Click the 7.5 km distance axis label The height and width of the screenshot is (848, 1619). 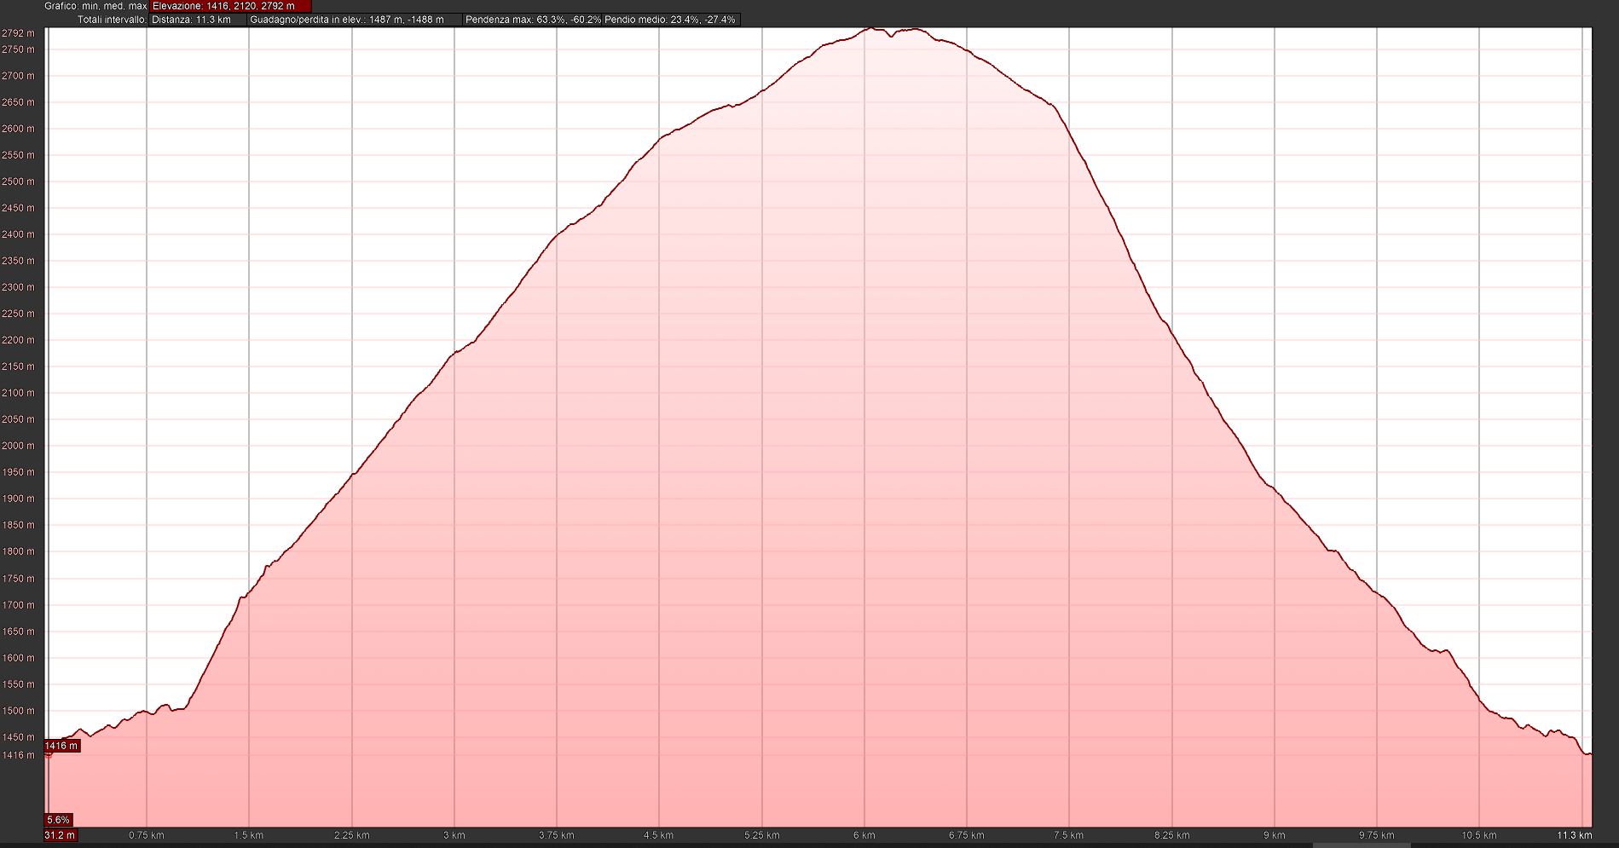pos(1068,835)
